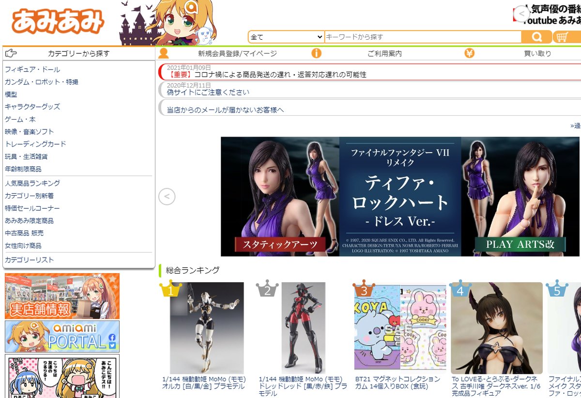The image size is (581, 398).
Task: Select フィギュア・ドール category
Action: 32,70
